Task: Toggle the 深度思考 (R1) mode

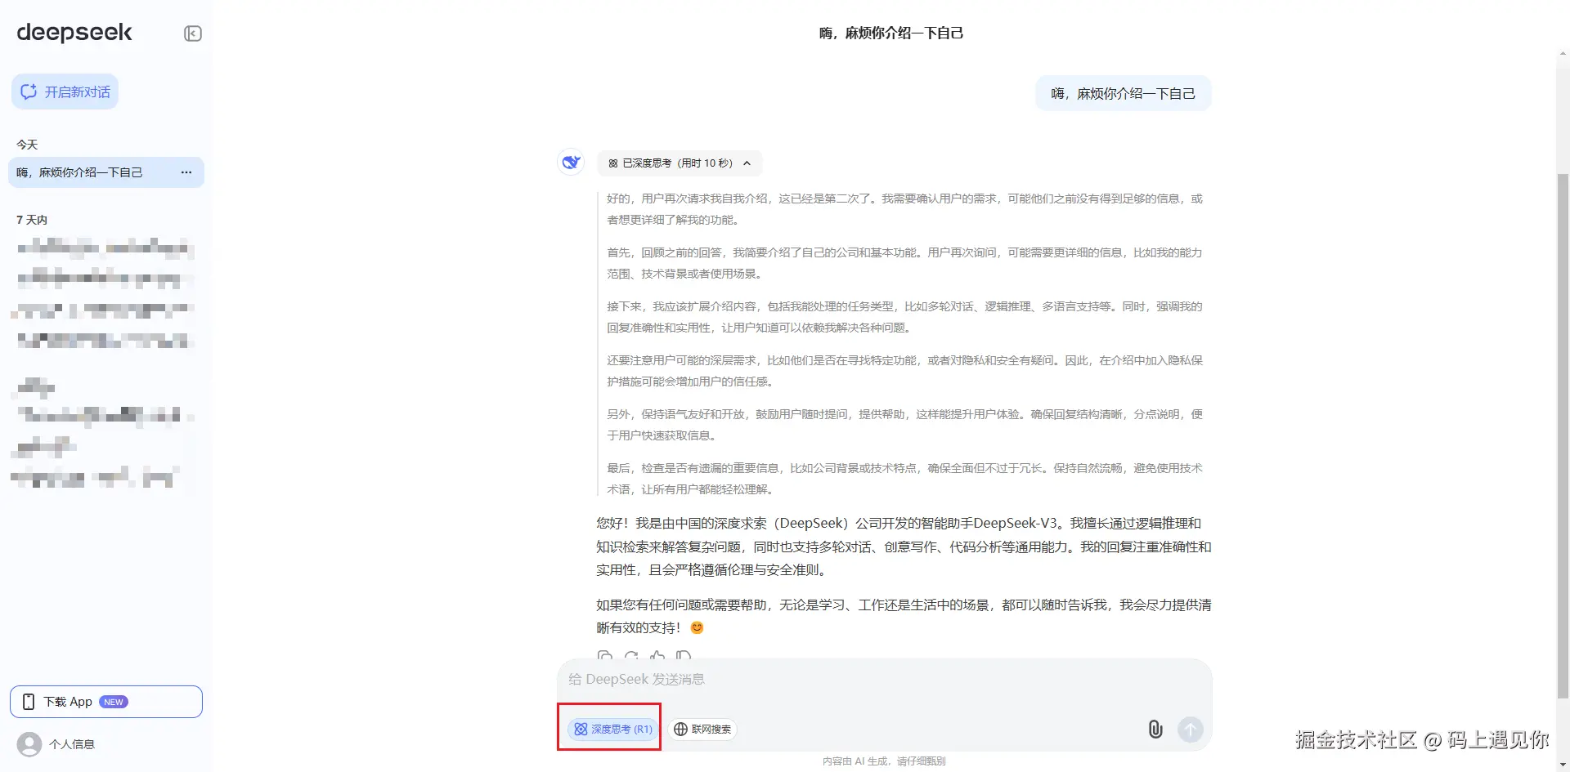Action: pyautogui.click(x=612, y=729)
